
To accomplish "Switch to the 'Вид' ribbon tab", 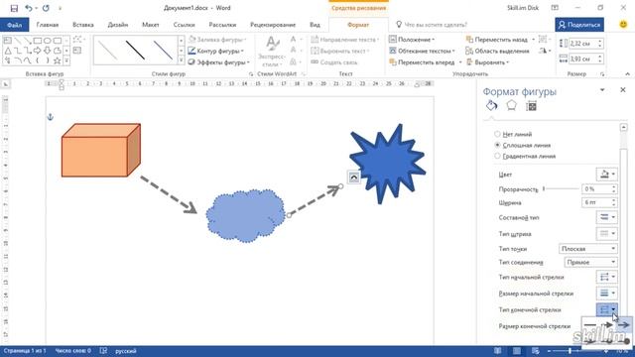I will 315,25.
